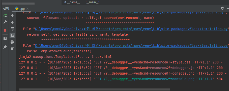Jump up the stack trace with the up arrow

pyautogui.click(x=12, y=16)
